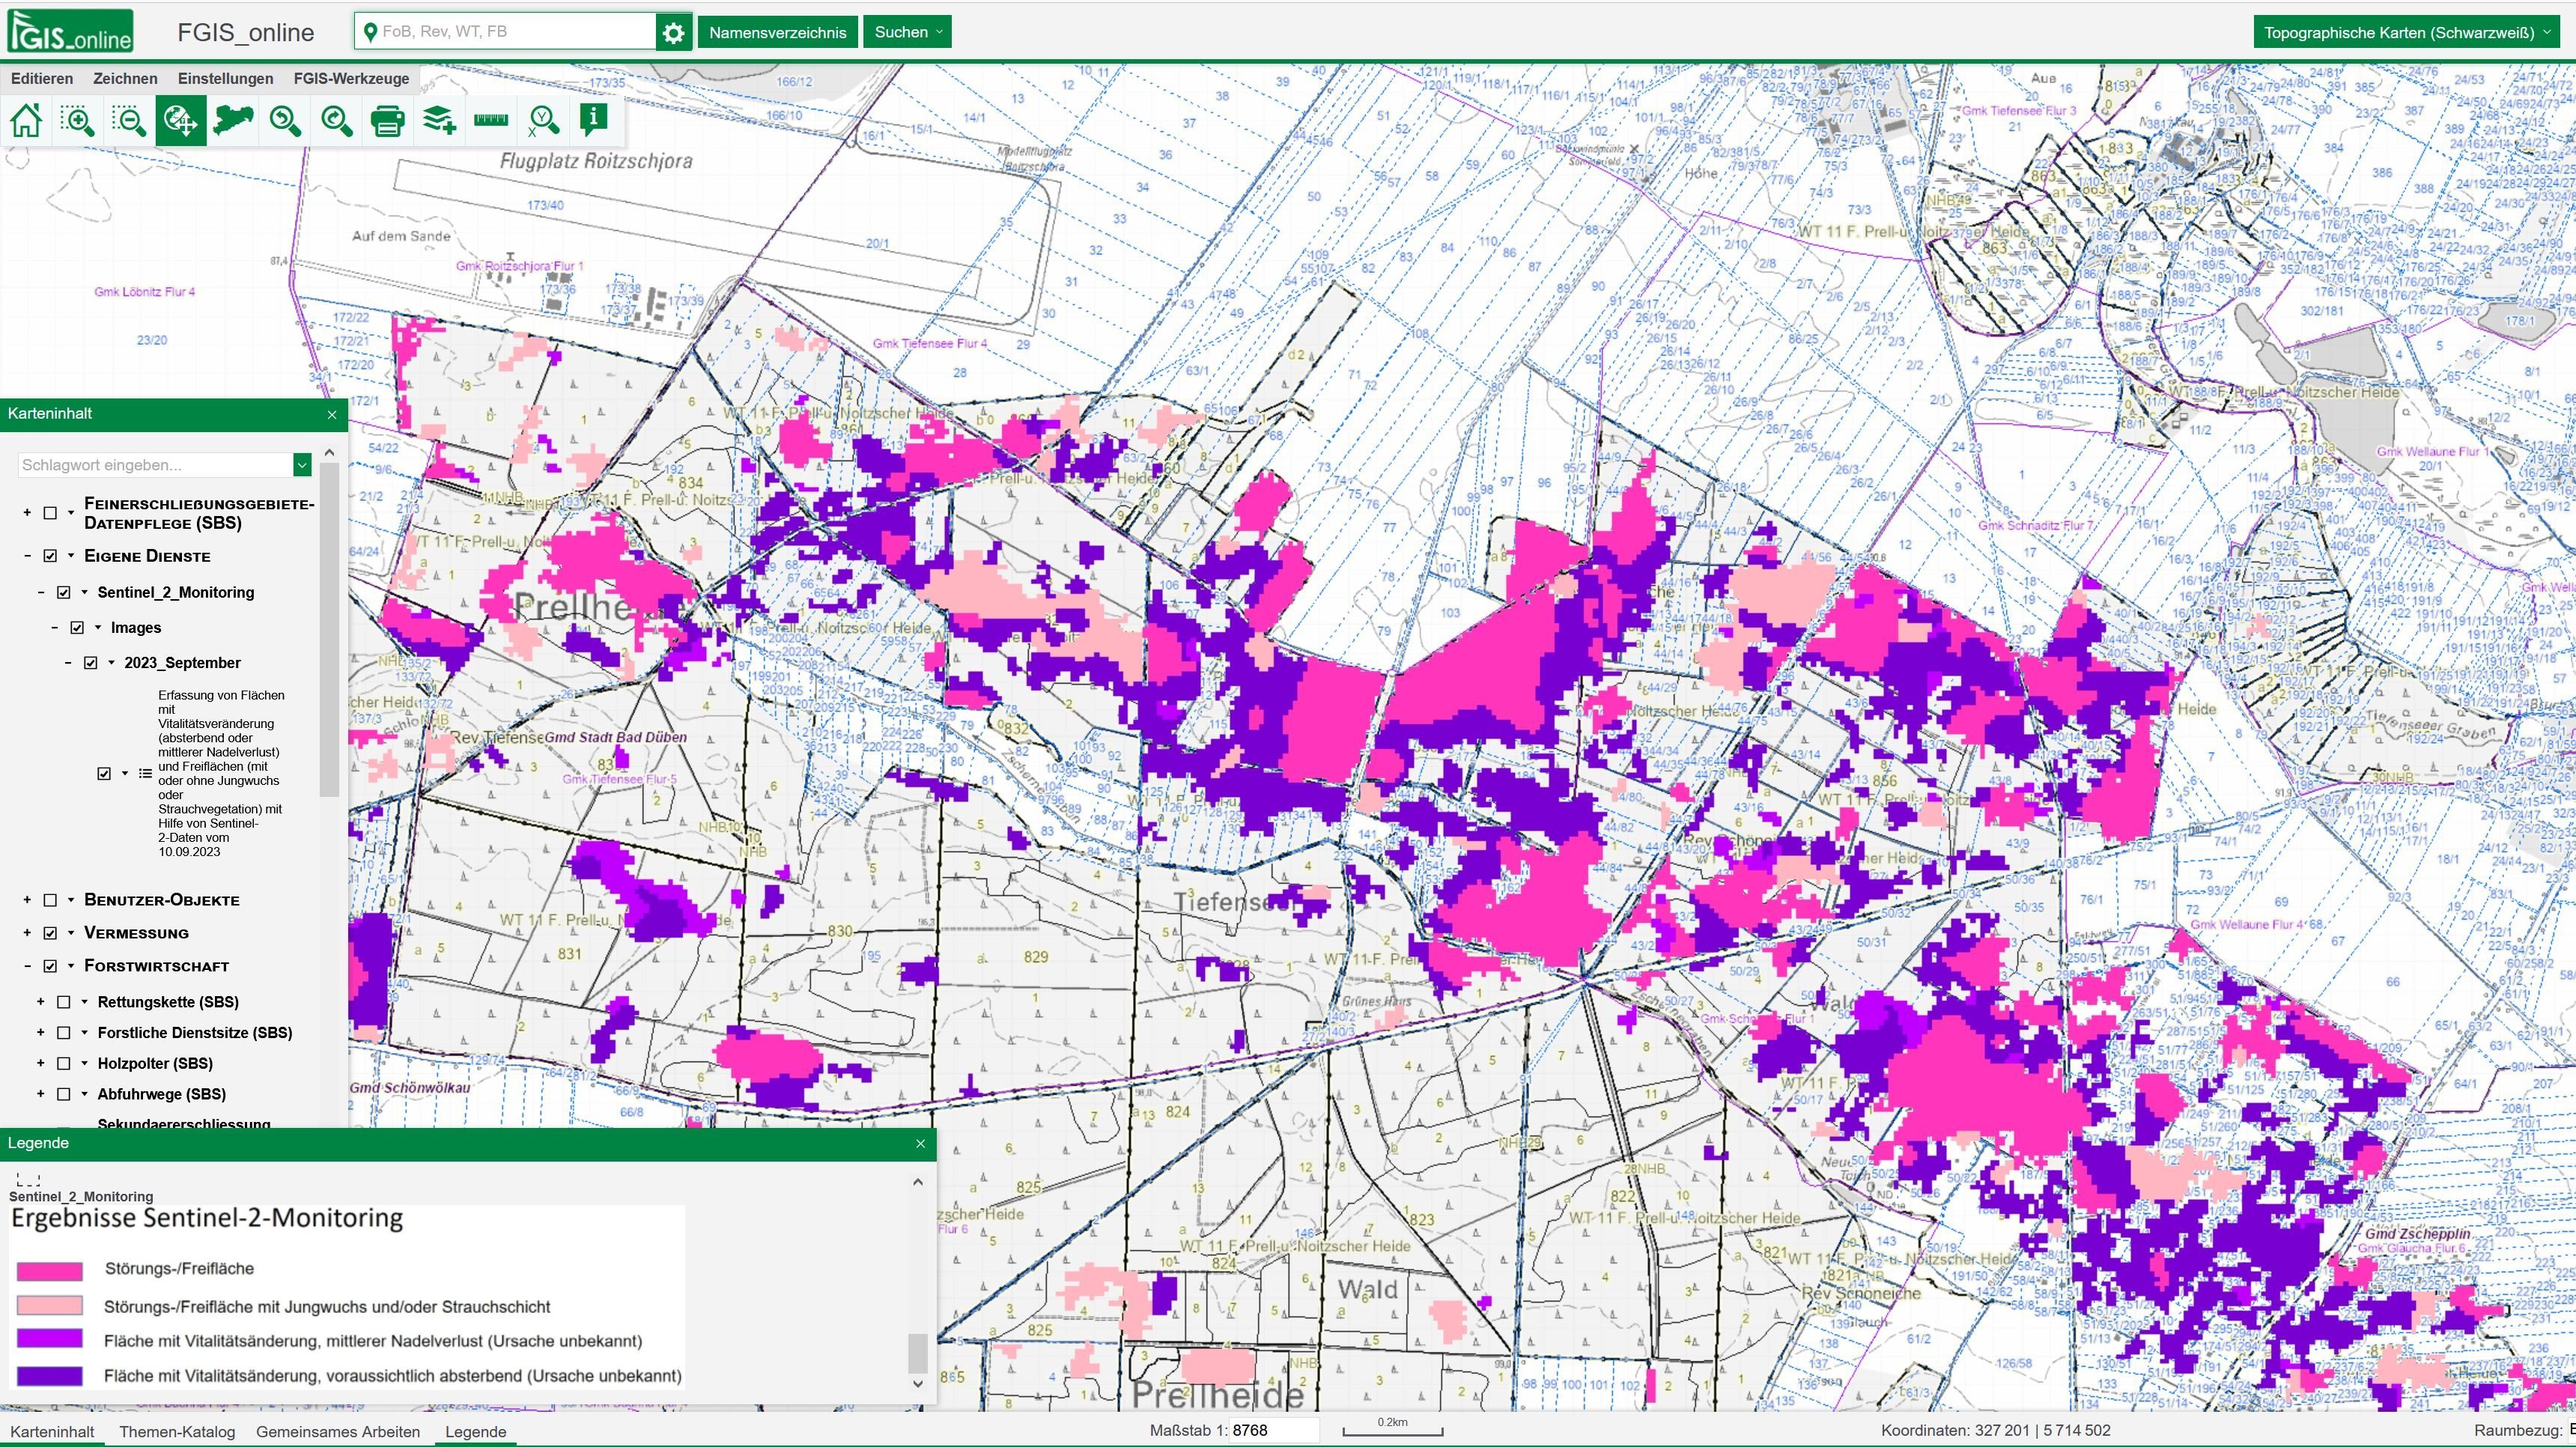Expand the Benutzer-Objekte group
The width and height of the screenshot is (2576, 1447).
27,899
